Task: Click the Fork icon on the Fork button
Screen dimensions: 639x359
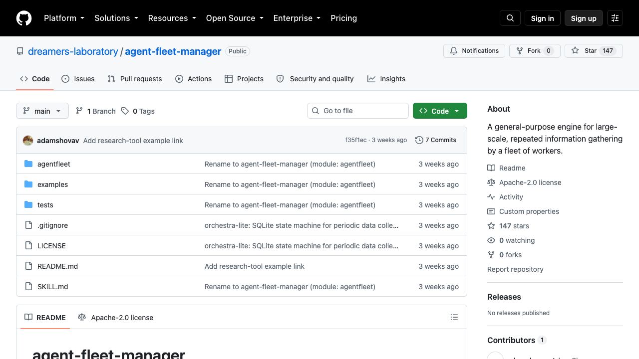Action: (520, 51)
